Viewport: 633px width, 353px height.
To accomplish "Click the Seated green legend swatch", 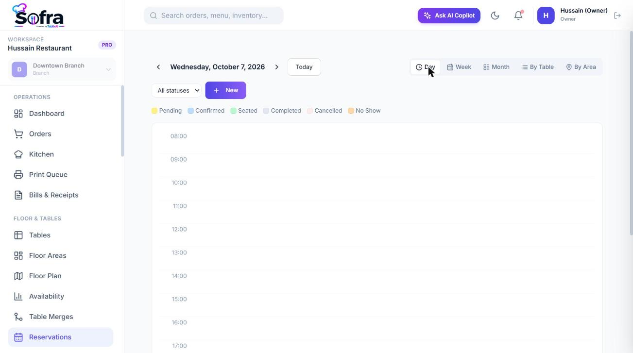I will (x=234, y=111).
